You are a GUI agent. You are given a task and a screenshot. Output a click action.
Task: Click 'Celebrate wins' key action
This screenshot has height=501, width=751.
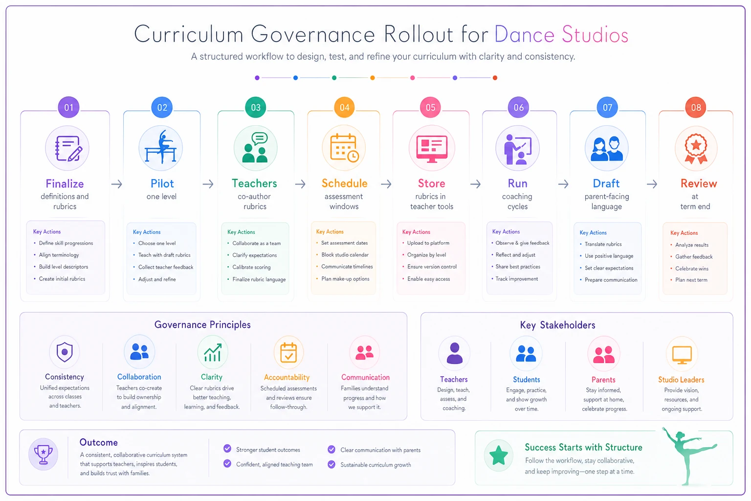pos(691,269)
